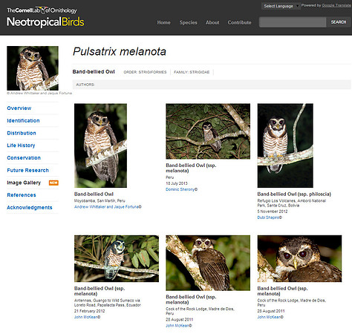Viewport: 352px width, 334px height.
Task: Open the Overview section link
Action: (x=19, y=108)
